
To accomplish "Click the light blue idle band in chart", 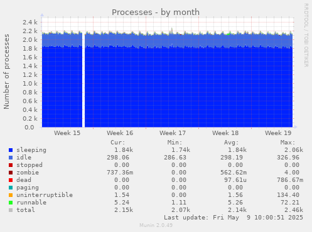I will [168, 41].
